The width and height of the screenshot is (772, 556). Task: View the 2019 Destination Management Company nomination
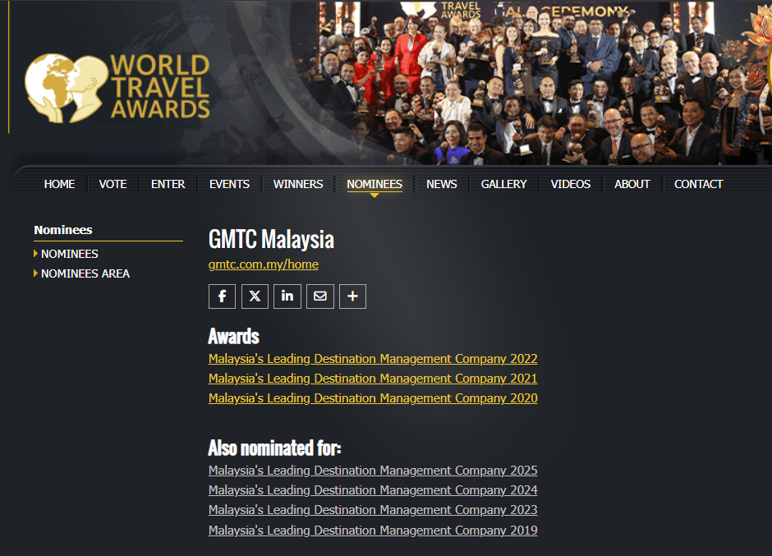click(x=373, y=531)
